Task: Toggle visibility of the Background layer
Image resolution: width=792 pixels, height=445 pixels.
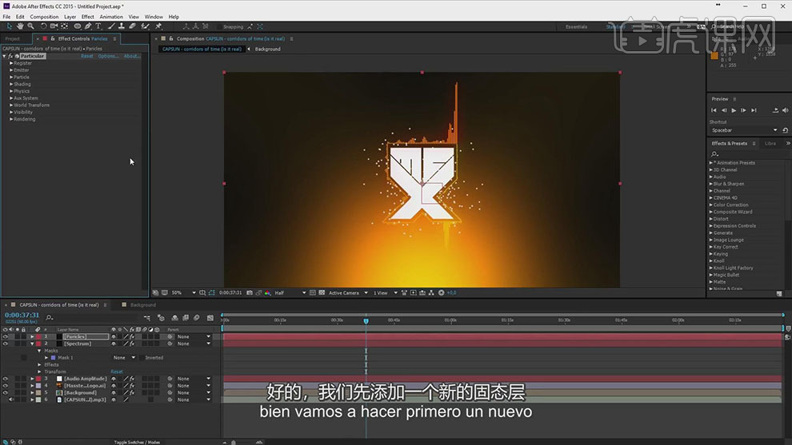Action: pyautogui.click(x=6, y=393)
